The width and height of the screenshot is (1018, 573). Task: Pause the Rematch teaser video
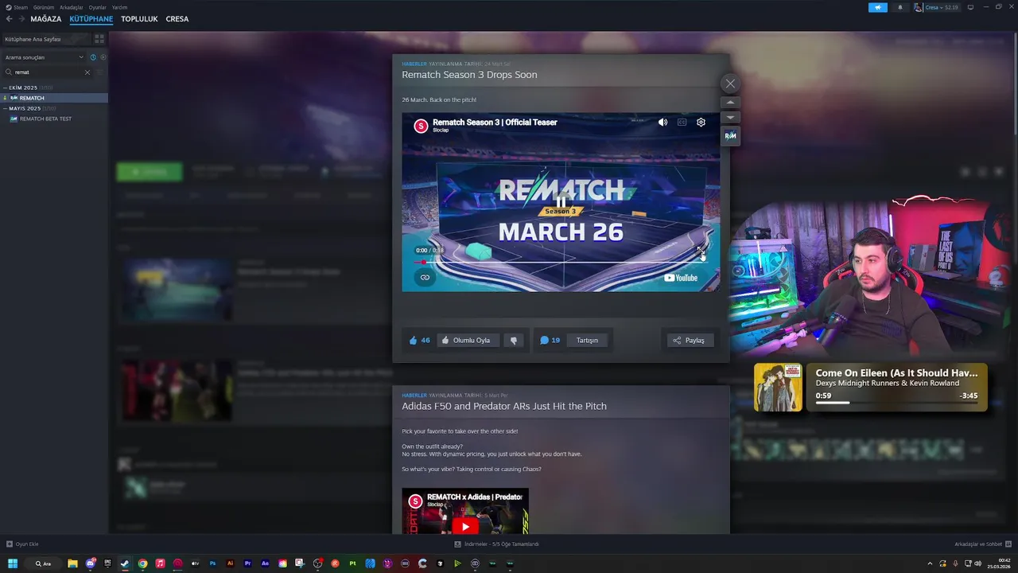pyautogui.click(x=561, y=202)
